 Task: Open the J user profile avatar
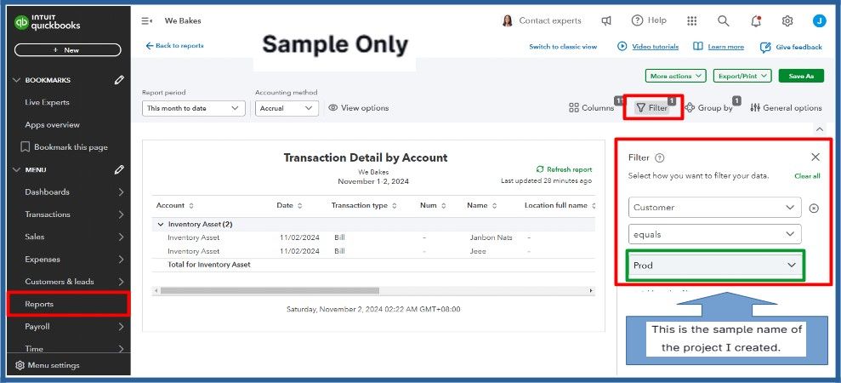click(x=819, y=21)
